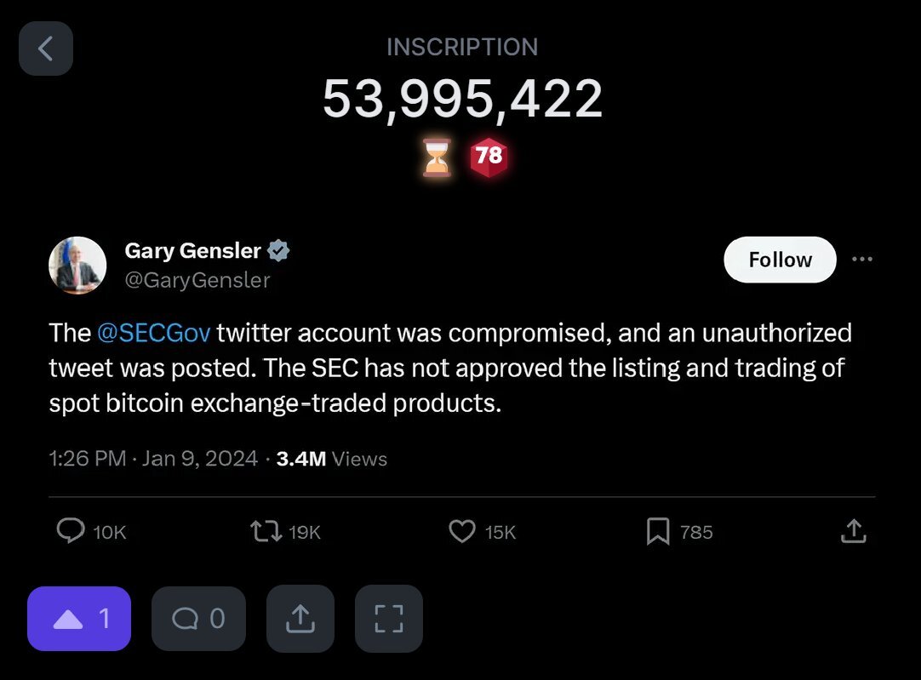Click the reply speech bubble icon on the tweet
The height and width of the screenshot is (680, 921).
point(71,531)
